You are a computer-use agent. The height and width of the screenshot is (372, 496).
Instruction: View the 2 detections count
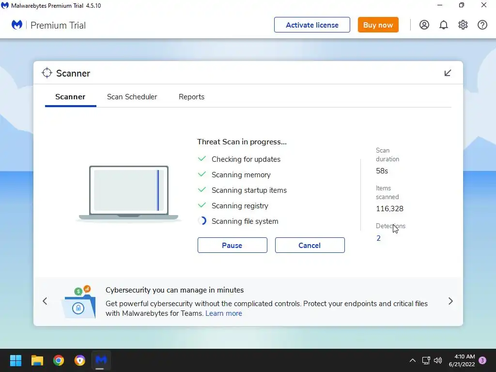[x=378, y=238]
